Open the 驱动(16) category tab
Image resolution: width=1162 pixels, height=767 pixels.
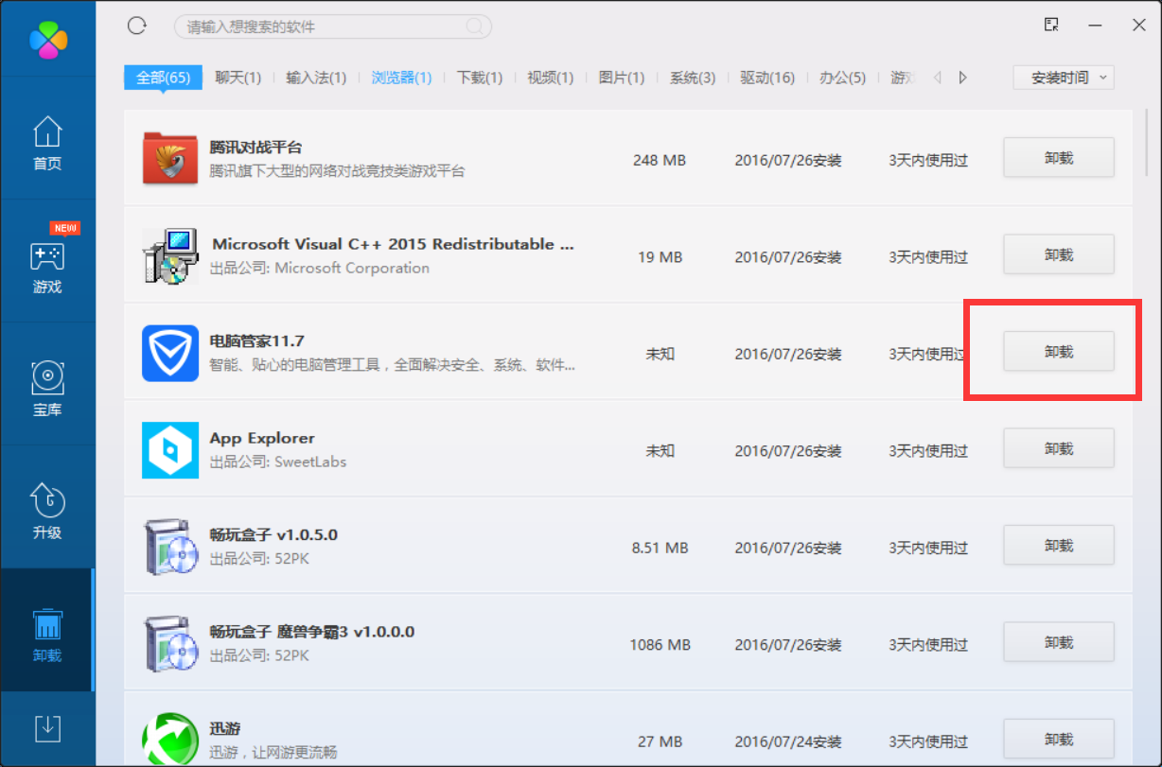[x=767, y=78]
